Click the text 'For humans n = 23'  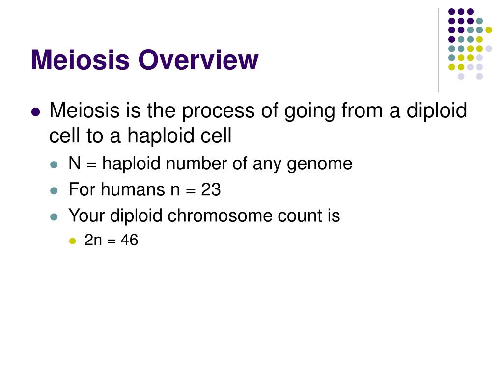tap(145, 189)
